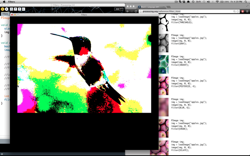The image size is (250, 156).
Task: Click the Processing 2.0 editor window title
Action: pos(64,5)
